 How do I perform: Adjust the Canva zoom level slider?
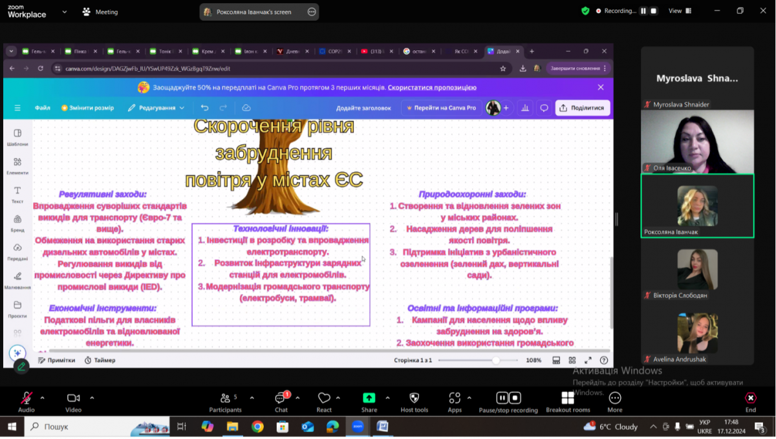tap(496, 360)
